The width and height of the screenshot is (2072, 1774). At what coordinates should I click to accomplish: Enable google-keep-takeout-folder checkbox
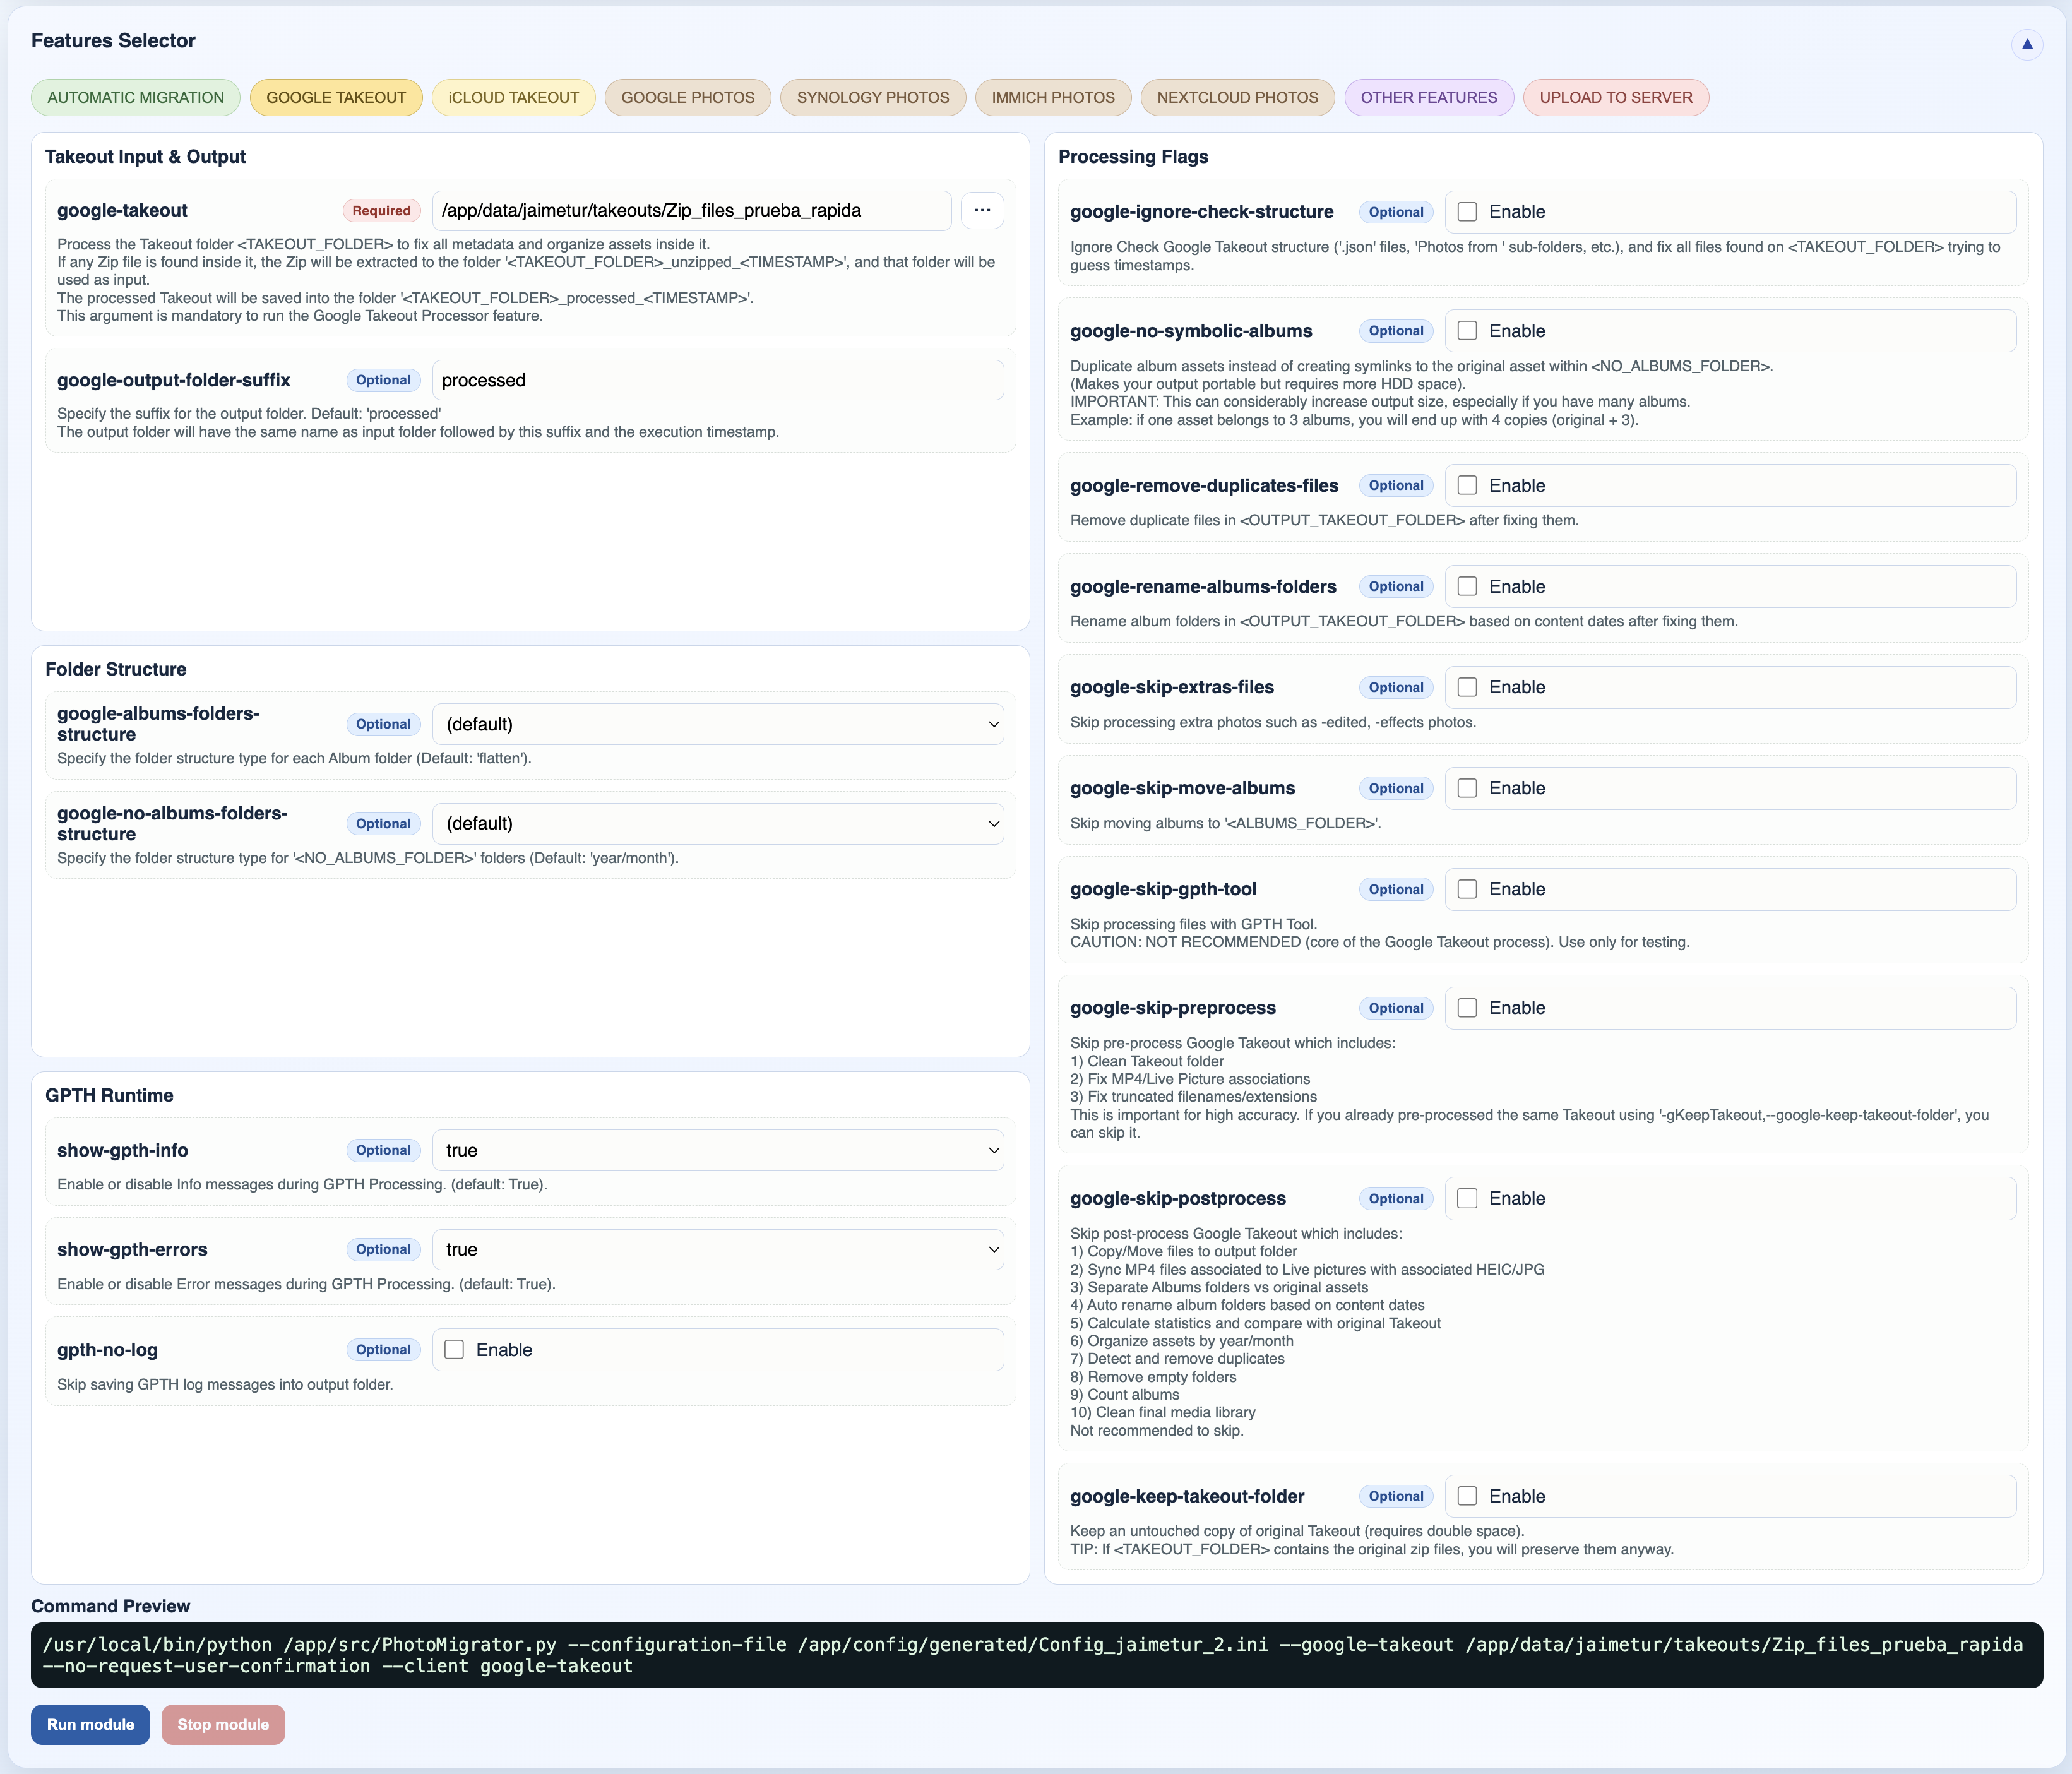point(1467,1496)
